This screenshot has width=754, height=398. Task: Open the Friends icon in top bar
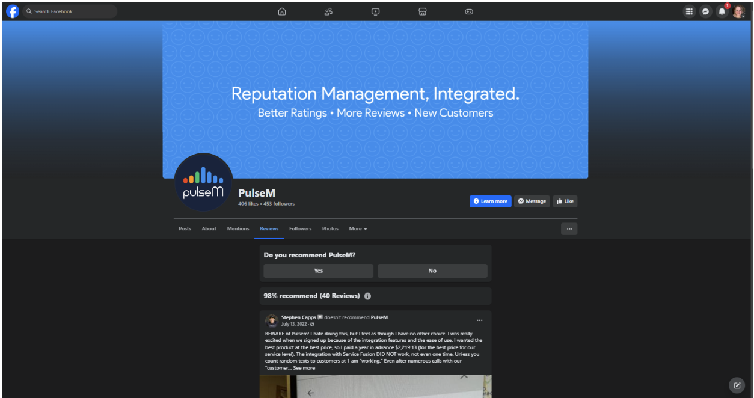point(328,11)
